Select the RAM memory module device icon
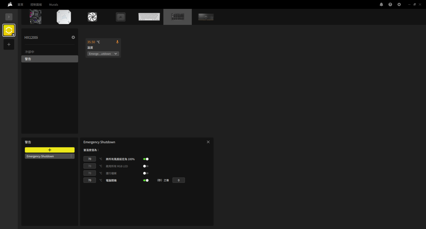The width and height of the screenshot is (426, 229). (x=206, y=17)
